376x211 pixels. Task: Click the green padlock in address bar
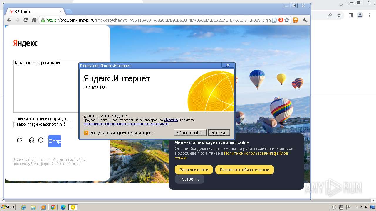pyautogui.click(x=43, y=20)
